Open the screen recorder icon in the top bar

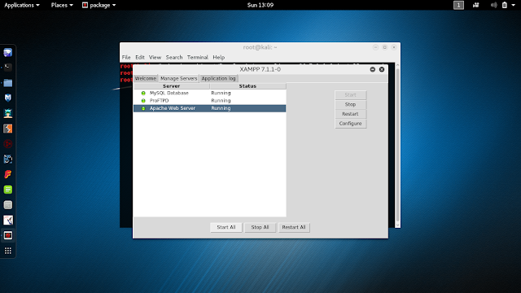pos(475,5)
